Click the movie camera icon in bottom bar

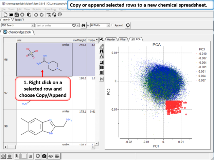click(x=58, y=156)
